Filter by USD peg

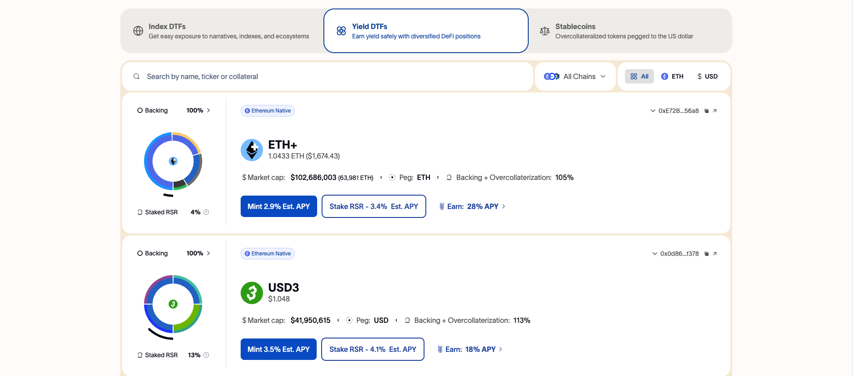(x=707, y=76)
